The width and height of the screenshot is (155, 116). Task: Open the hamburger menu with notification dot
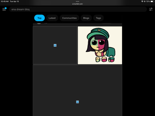[4, 9]
